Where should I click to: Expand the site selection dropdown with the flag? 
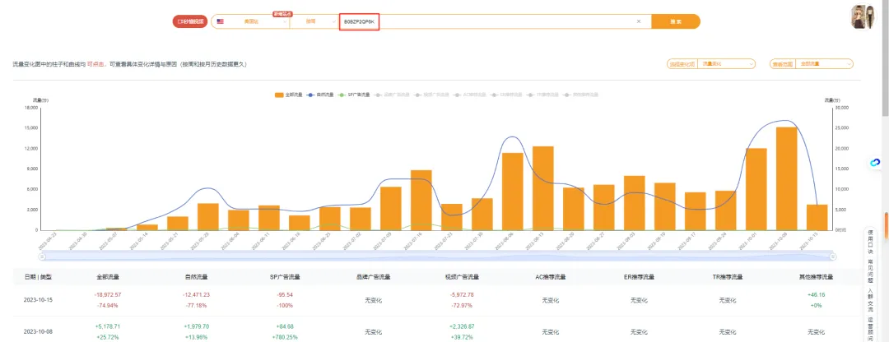coord(250,21)
